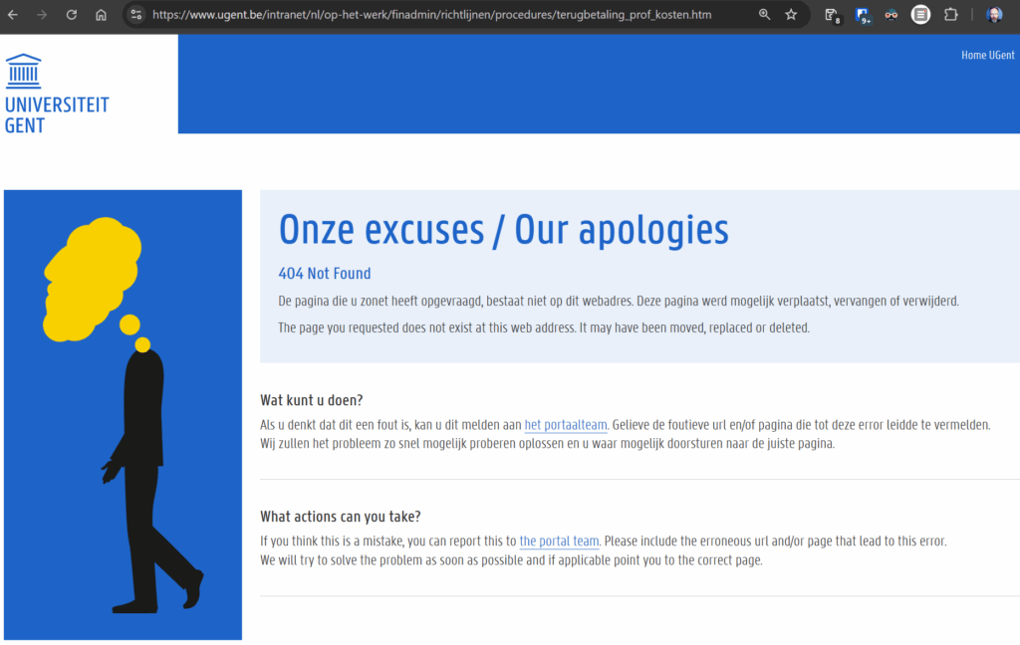Open the blue extension with 9+ badge
The width and height of the screenshot is (1020, 645).
pos(862,15)
